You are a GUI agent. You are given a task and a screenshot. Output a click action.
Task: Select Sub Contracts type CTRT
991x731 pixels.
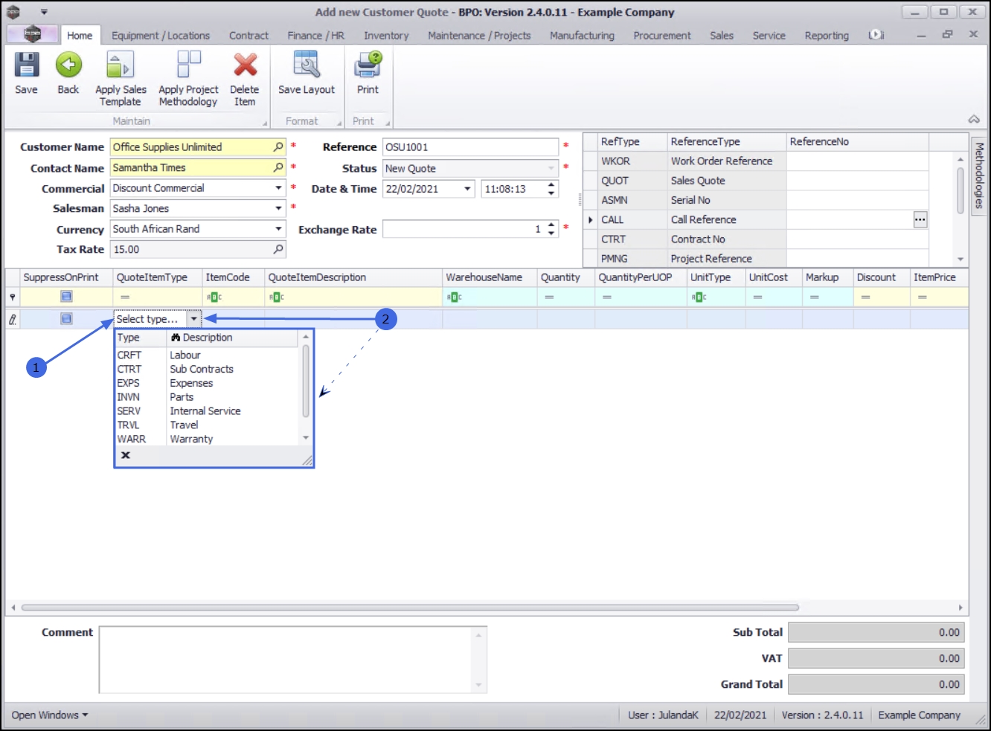point(207,369)
